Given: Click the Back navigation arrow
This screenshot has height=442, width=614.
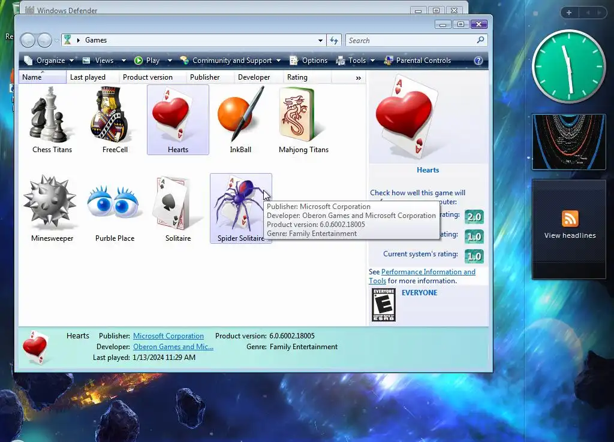Looking at the screenshot, I should (x=28, y=40).
